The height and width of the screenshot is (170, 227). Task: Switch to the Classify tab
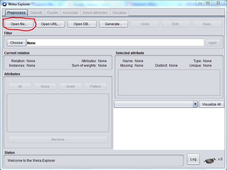[36, 12]
